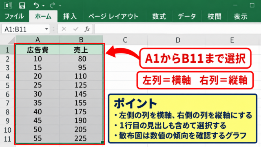261x147 pixels.
Task: Click into the formula bar field
Action: coord(177,29)
